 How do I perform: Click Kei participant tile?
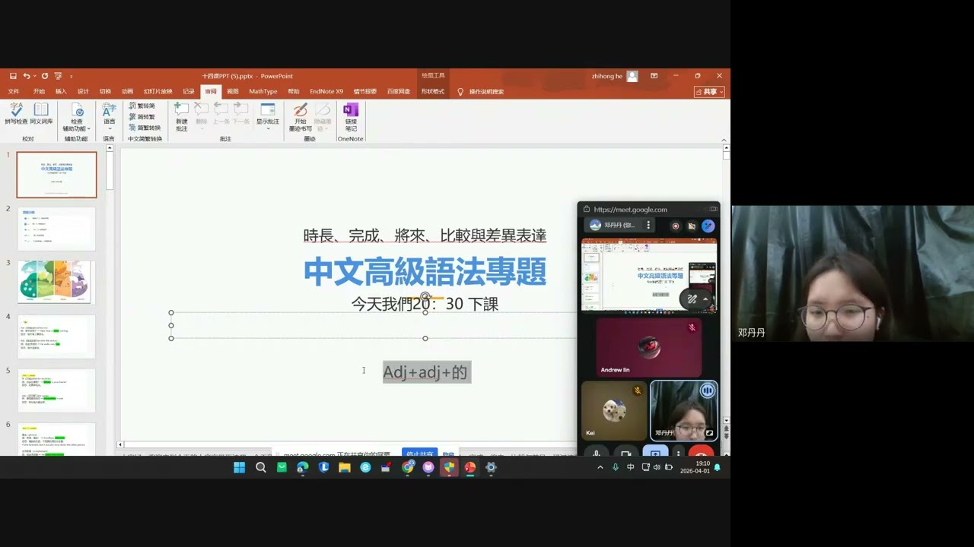[613, 411]
